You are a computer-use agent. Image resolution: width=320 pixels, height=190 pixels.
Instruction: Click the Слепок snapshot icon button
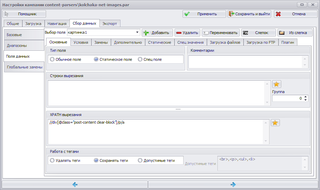click(246, 33)
